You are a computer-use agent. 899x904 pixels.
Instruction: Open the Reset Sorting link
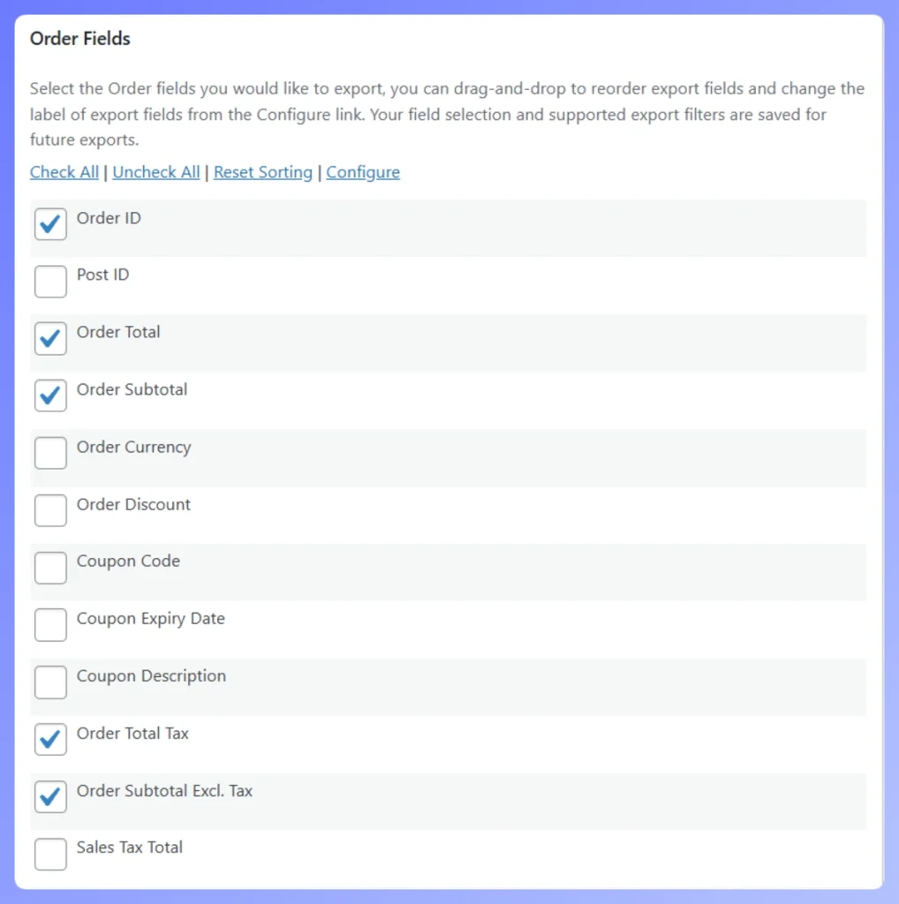click(262, 172)
